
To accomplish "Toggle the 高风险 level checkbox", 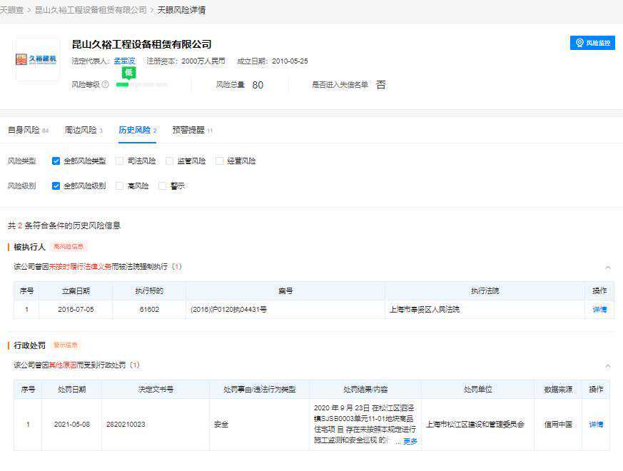I will point(120,186).
